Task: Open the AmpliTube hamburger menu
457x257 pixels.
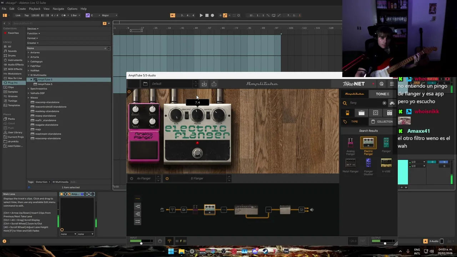Action: pyautogui.click(x=392, y=84)
